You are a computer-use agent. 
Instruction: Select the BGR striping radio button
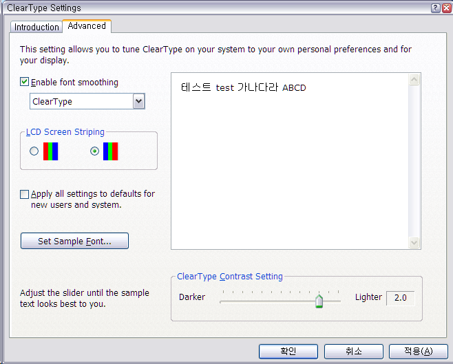click(x=94, y=151)
